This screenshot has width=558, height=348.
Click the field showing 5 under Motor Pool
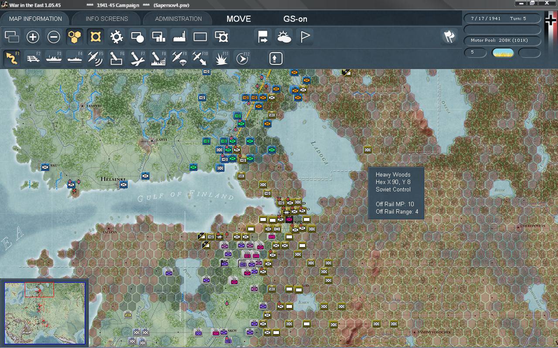pyautogui.click(x=475, y=53)
